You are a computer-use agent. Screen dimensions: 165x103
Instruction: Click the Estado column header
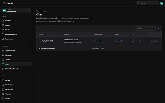[117, 34]
